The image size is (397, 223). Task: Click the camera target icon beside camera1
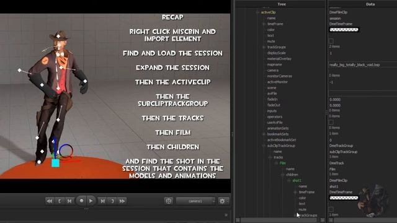point(169,201)
